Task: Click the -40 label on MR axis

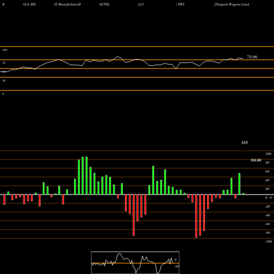Action: point(267,215)
